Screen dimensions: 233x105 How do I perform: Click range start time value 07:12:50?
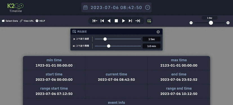pos(54,94)
